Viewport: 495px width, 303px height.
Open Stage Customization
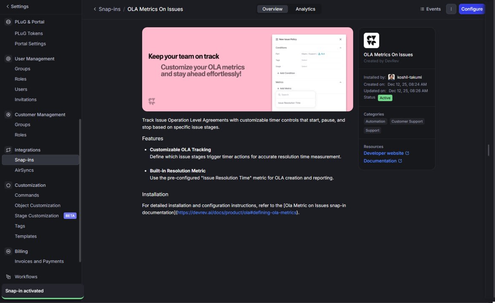click(x=37, y=216)
